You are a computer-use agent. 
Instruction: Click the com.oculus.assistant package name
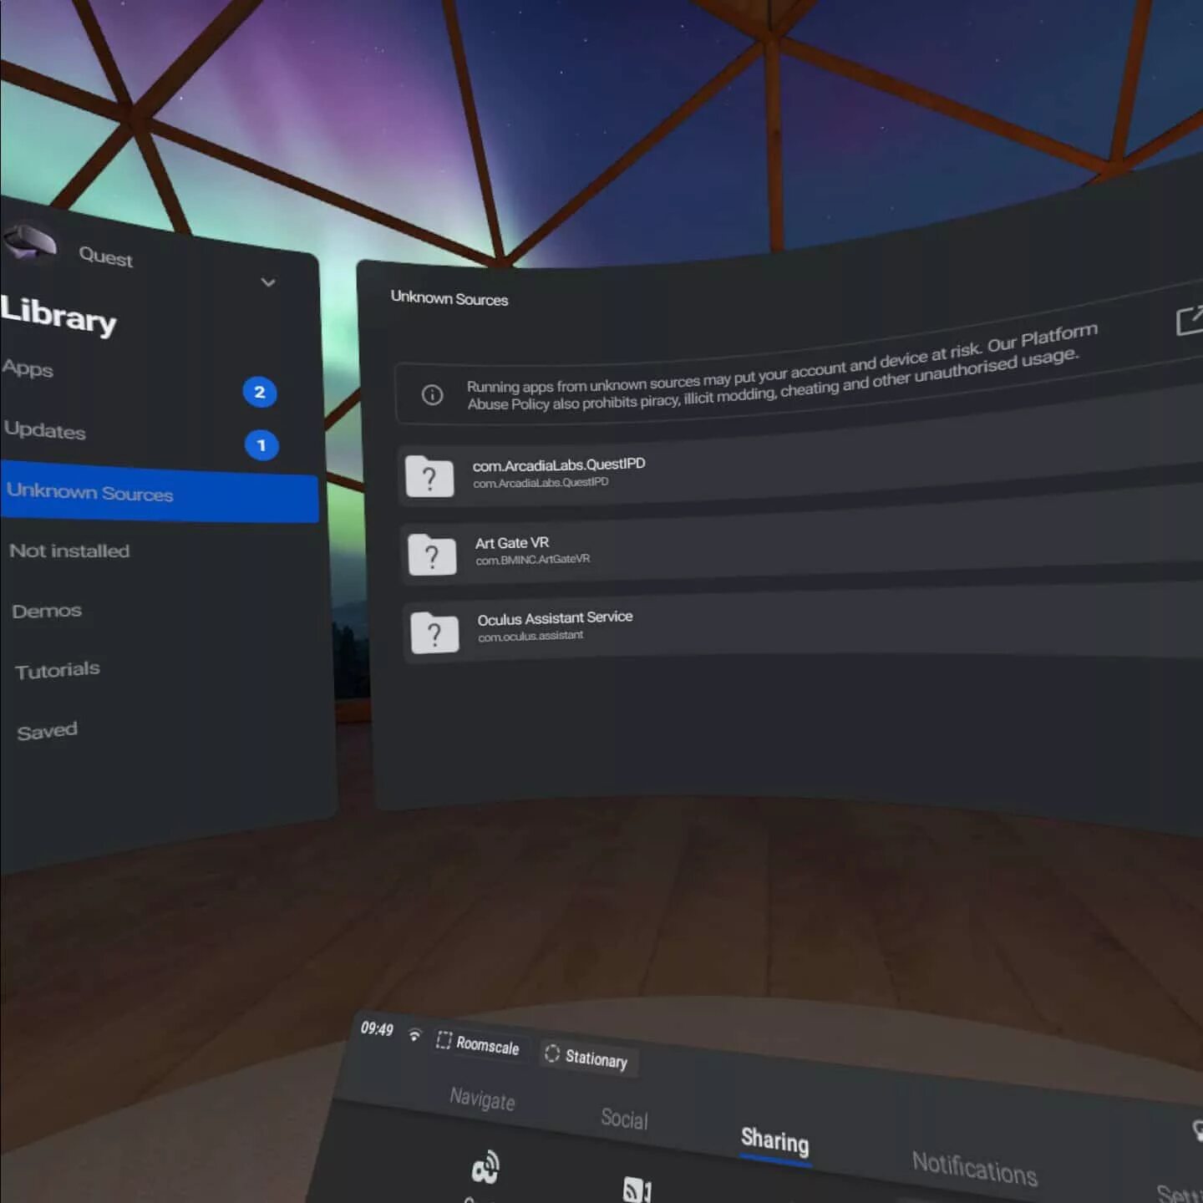[530, 637]
